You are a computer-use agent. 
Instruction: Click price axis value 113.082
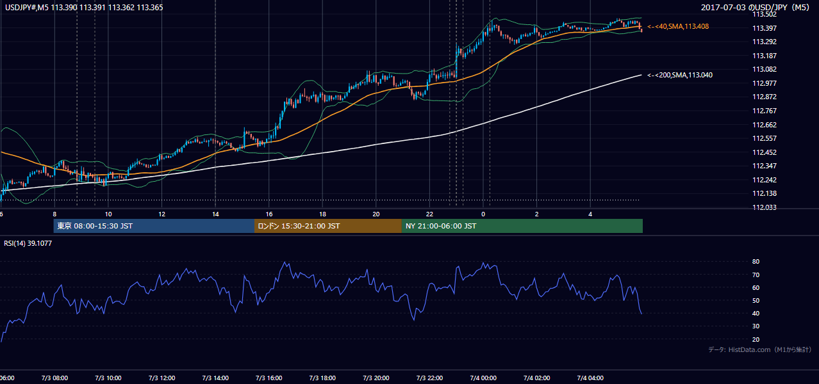click(764, 69)
